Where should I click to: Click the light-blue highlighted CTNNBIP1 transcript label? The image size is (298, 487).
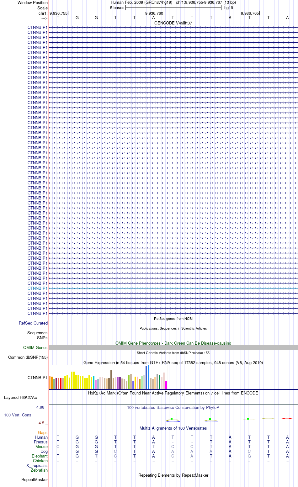pos(38,288)
